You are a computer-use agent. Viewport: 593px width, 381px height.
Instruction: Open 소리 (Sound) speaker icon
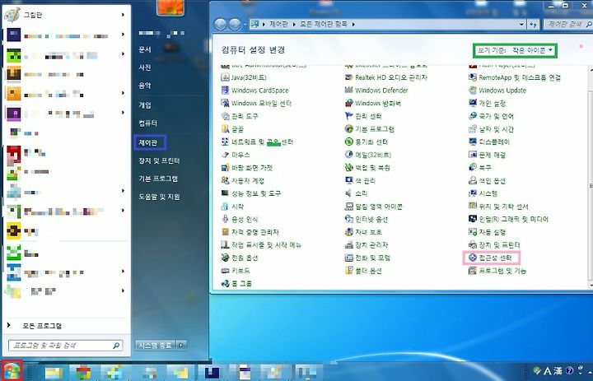point(348,193)
